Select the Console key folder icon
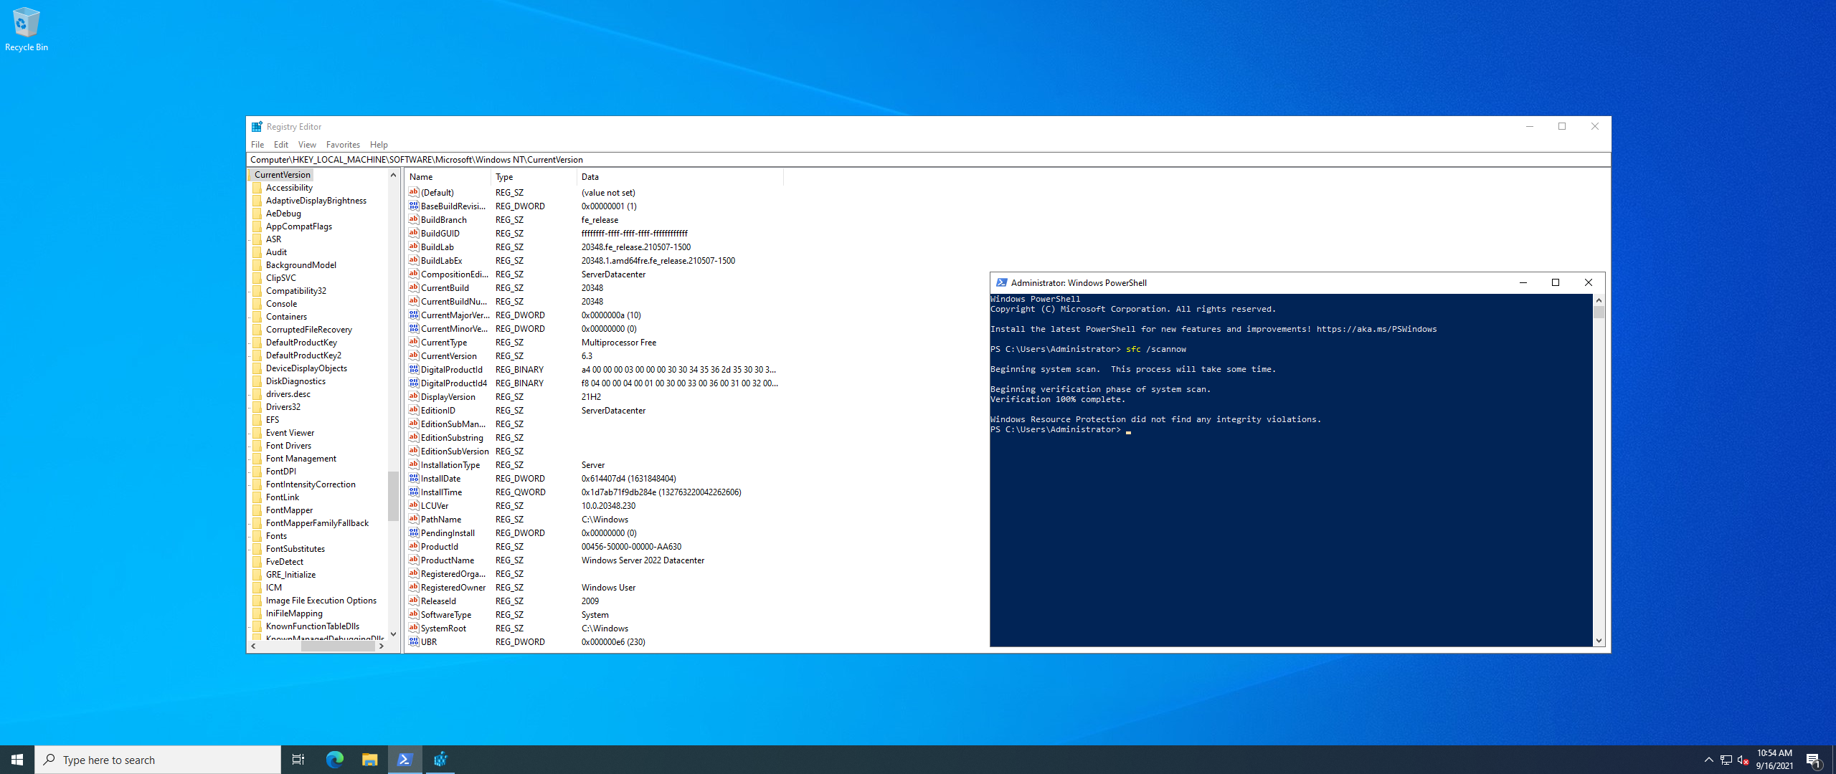The width and height of the screenshot is (1836, 774). point(257,304)
